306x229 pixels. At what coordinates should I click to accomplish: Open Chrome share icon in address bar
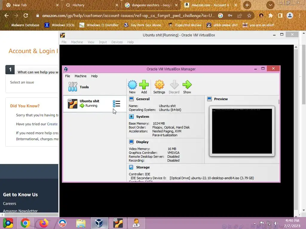pyautogui.click(x=240, y=16)
